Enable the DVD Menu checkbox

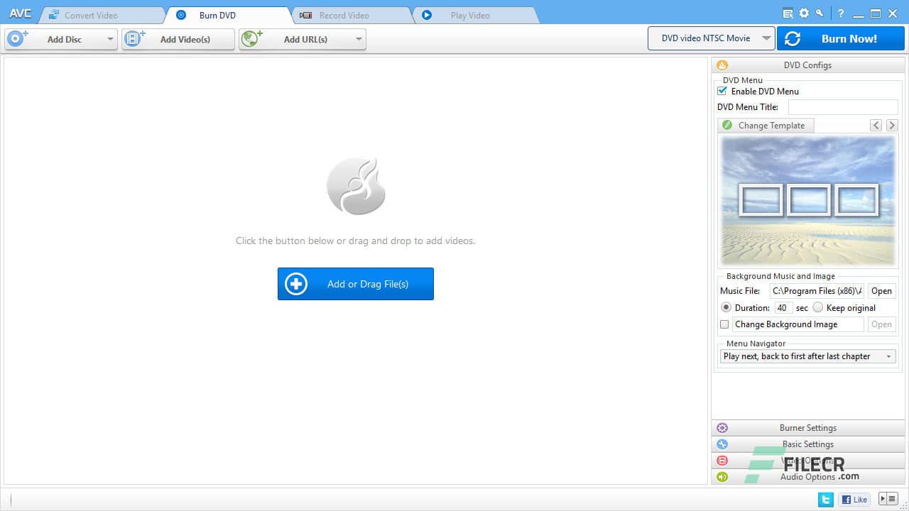point(722,91)
